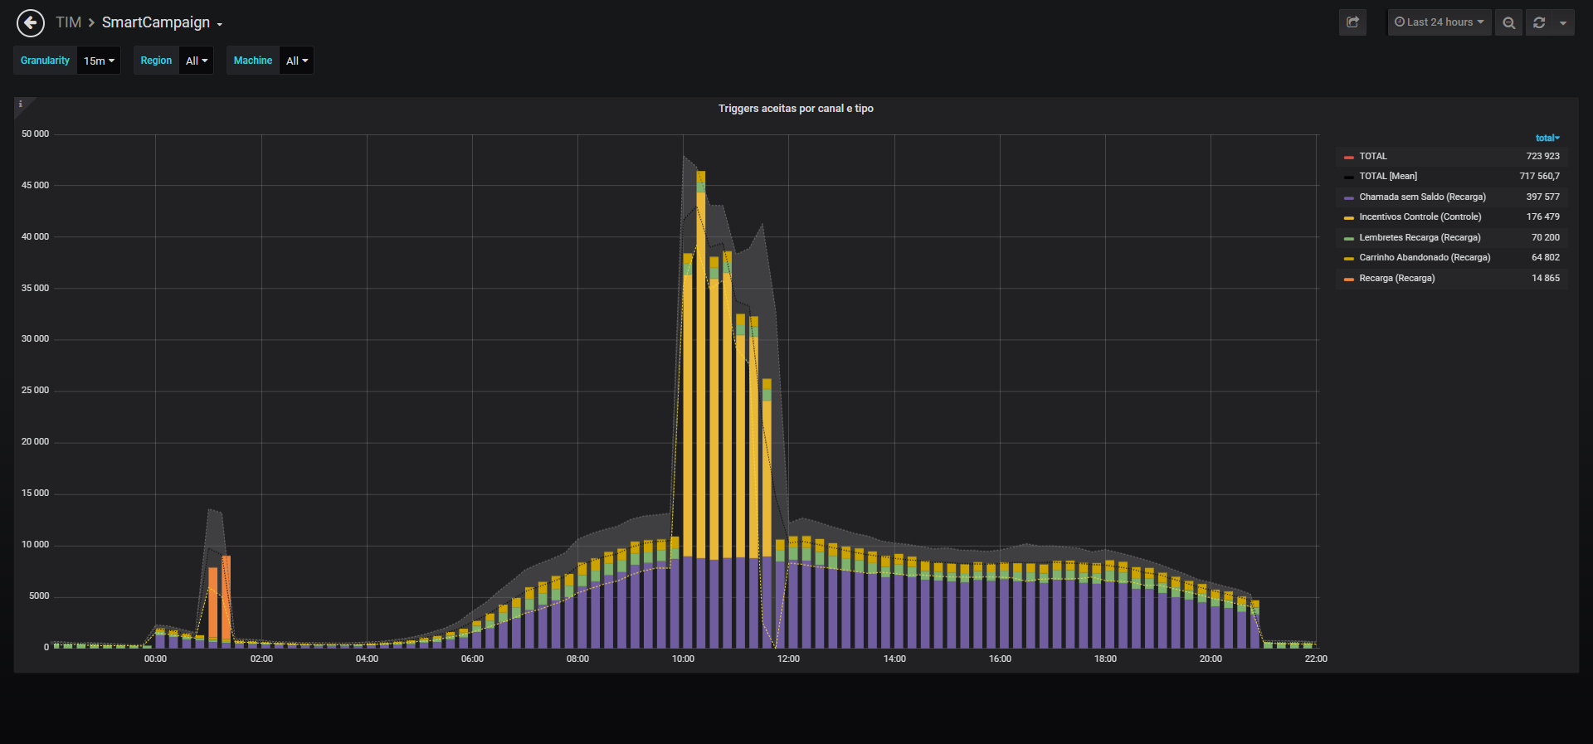Click the 22:00 x-axis time label
Screen dimensions: 1593x744
tap(1316, 659)
